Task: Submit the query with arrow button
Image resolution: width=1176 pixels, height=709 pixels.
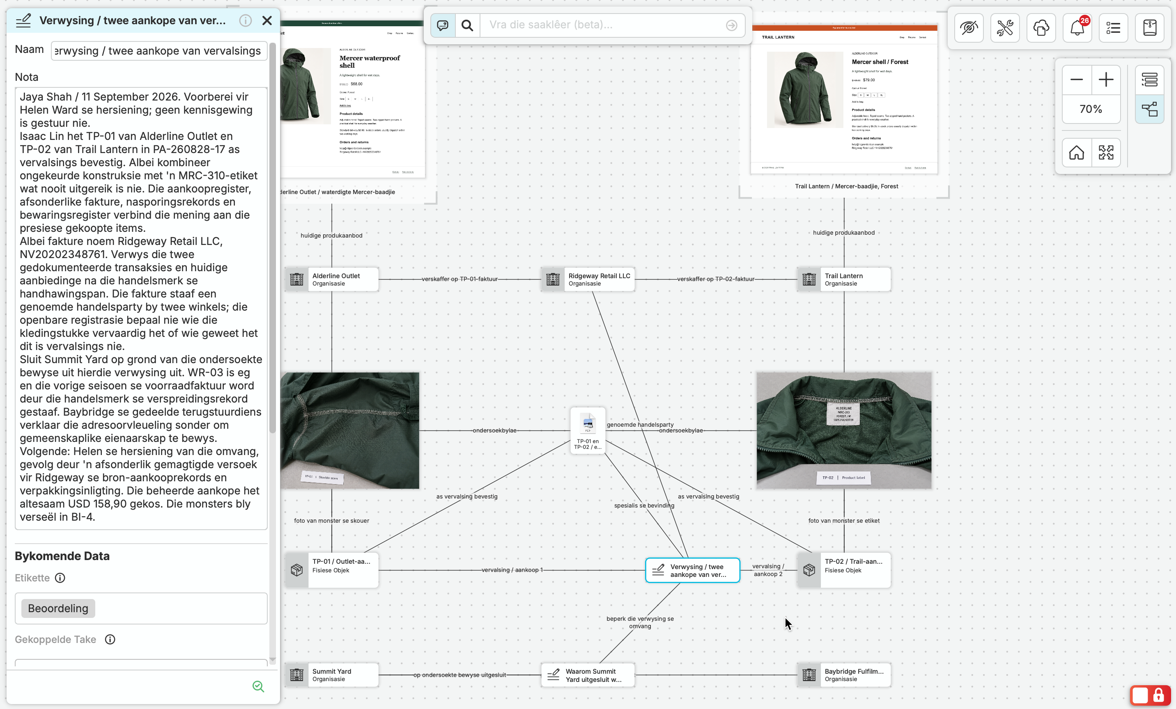Action: [x=731, y=25]
